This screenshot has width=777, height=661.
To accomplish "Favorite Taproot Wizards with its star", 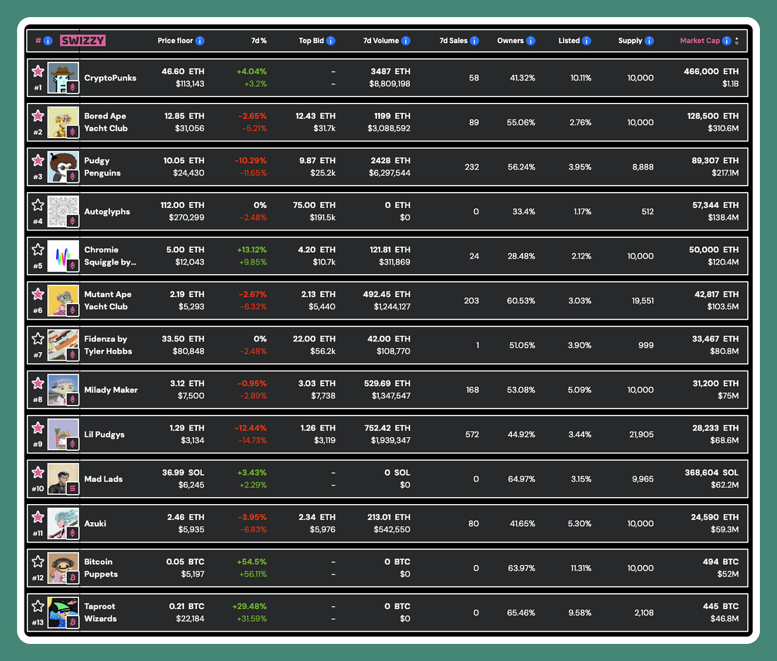I will [37, 606].
